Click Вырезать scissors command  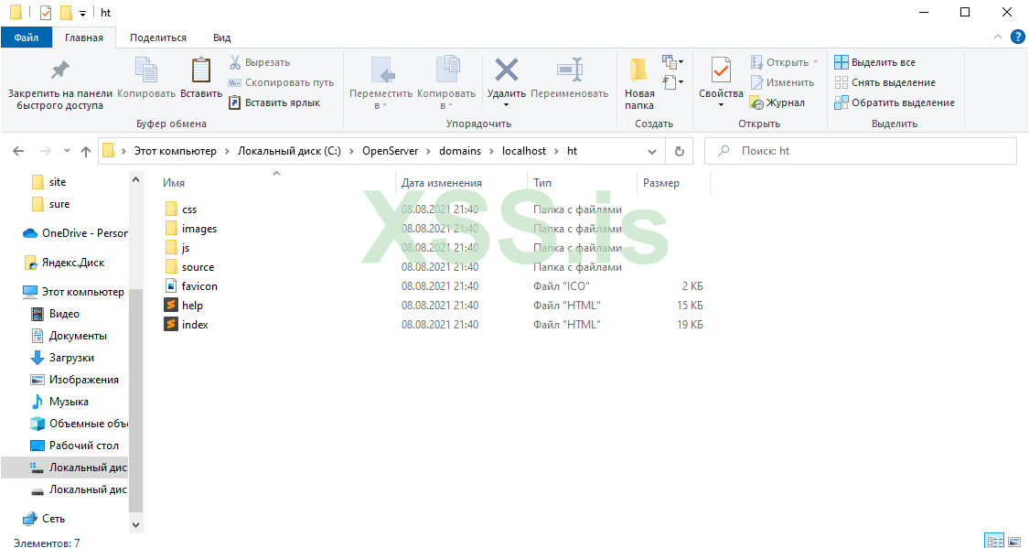(259, 62)
